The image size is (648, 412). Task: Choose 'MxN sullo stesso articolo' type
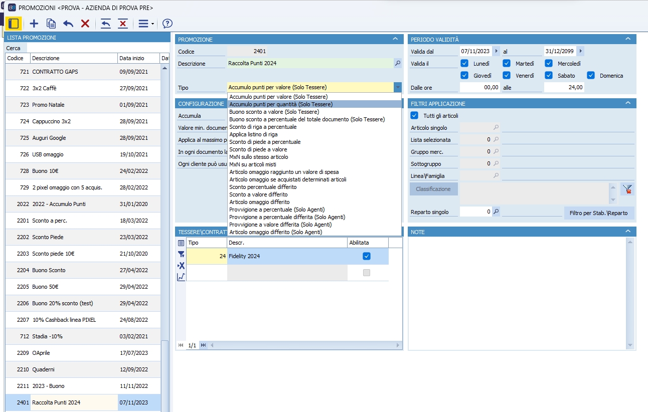click(x=314, y=157)
